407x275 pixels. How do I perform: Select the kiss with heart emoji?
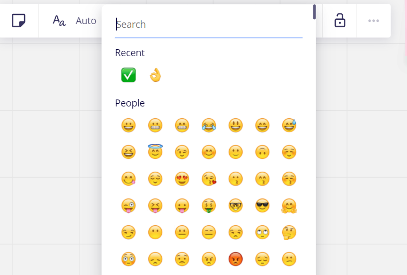coord(209,179)
